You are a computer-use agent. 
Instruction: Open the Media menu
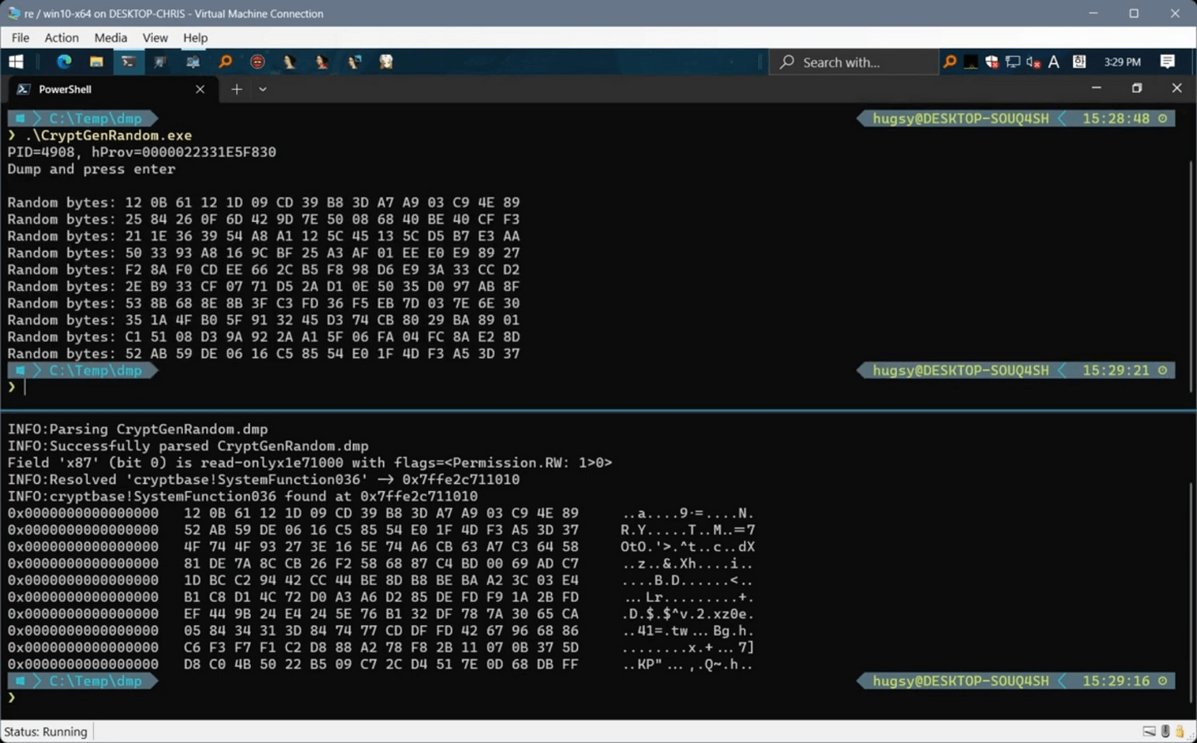(x=111, y=37)
